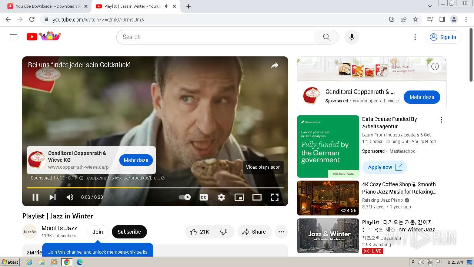Toggle closed captions in player
The width and height of the screenshot is (474, 267).
point(203,197)
